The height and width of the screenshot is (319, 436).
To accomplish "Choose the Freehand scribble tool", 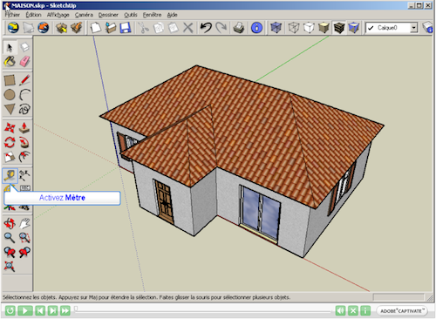I will click(x=24, y=109).
